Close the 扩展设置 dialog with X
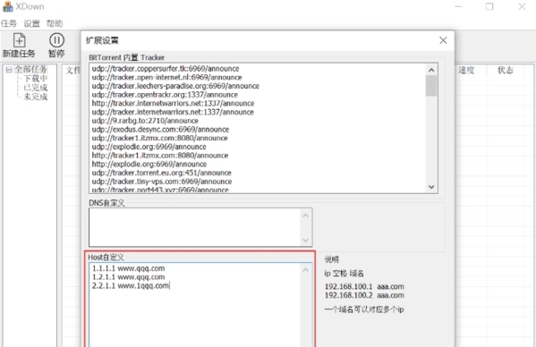Screen dimensions: 536x347 click(x=443, y=40)
